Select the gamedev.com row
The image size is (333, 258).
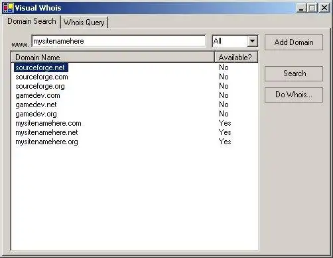(x=135, y=95)
